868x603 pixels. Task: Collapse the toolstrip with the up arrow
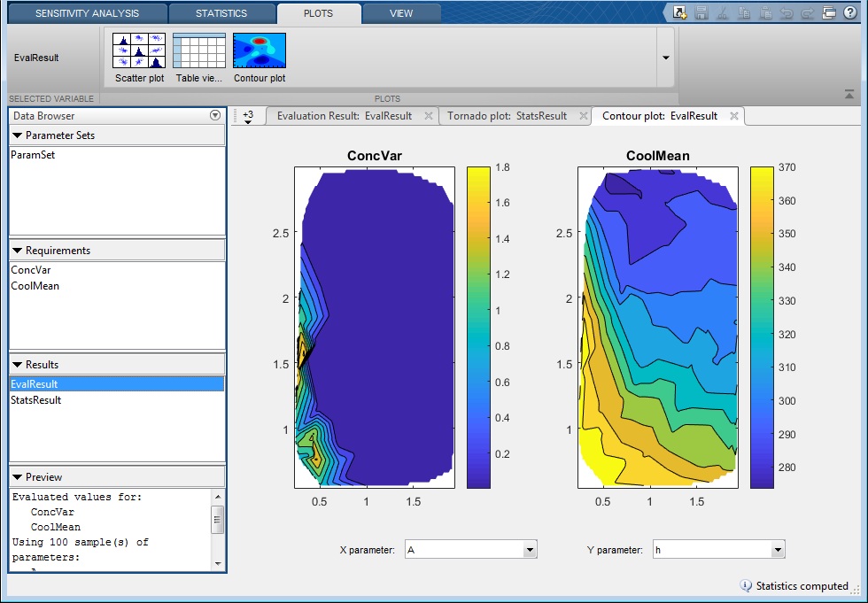point(849,94)
